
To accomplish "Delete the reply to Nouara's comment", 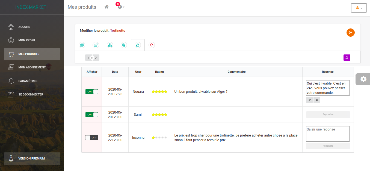I will click(x=316, y=100).
